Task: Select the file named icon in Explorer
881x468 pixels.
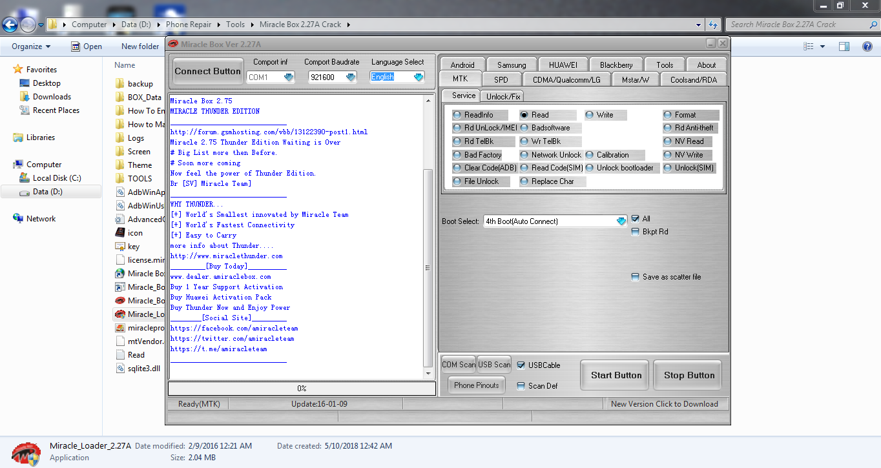Action: (129, 233)
